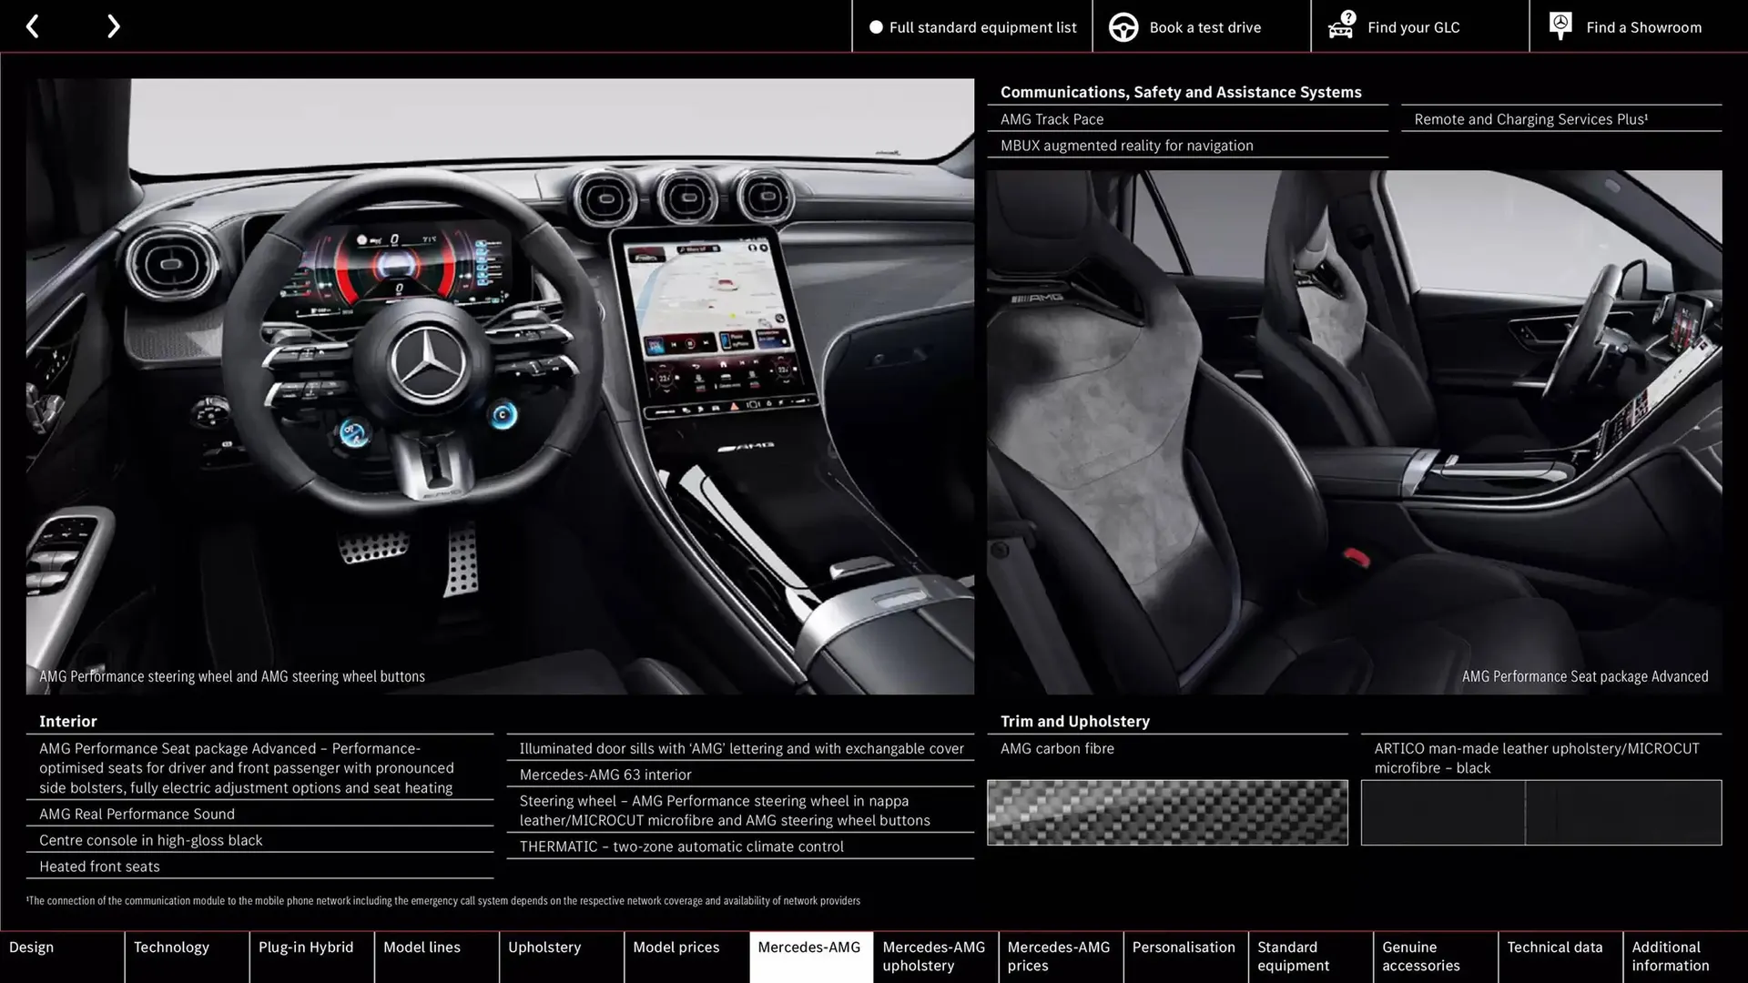Click the 'AMG Performance Seat package Advanced' description
1748x983 pixels.
[247, 768]
